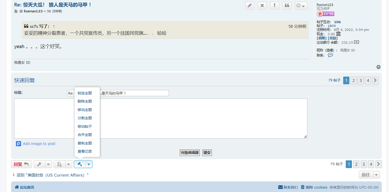Click the up arrow in the sc7s quote
389x192 pixels.
click(x=54, y=27)
